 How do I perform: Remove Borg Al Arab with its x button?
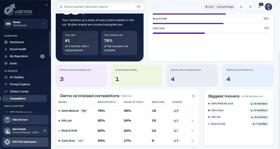pyautogui.click(x=192, y=131)
